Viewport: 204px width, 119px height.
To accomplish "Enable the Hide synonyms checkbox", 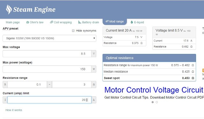I will 73,31.
